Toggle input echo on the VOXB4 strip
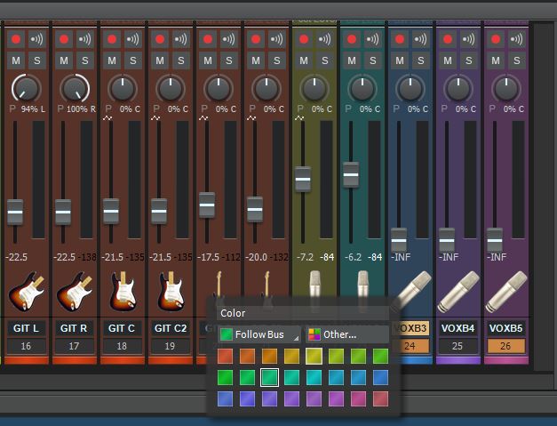The width and height of the screenshot is (557, 426). [x=468, y=39]
